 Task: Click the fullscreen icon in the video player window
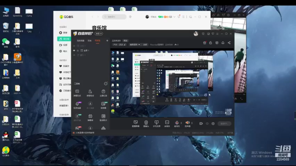[241, 98]
